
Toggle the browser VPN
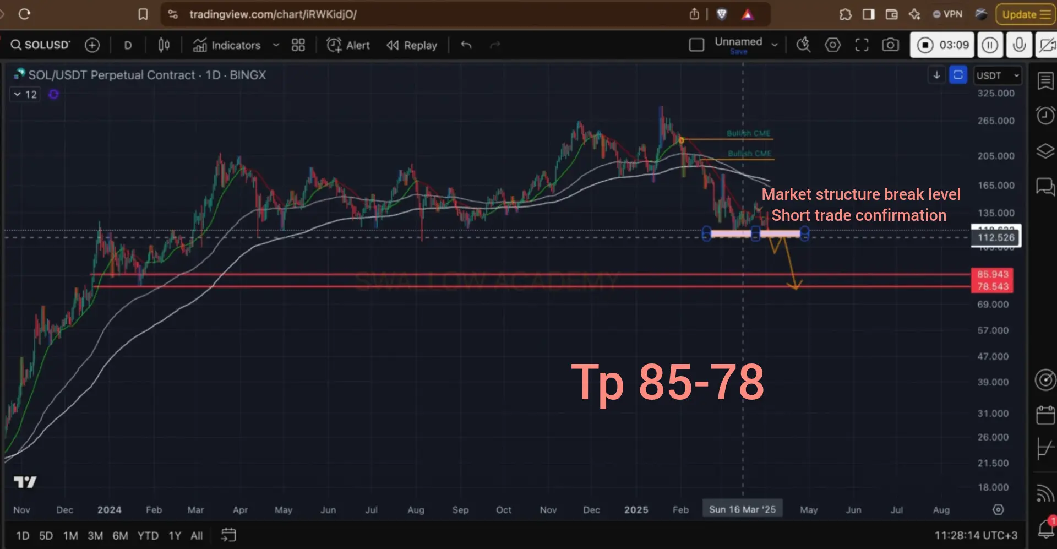947,14
